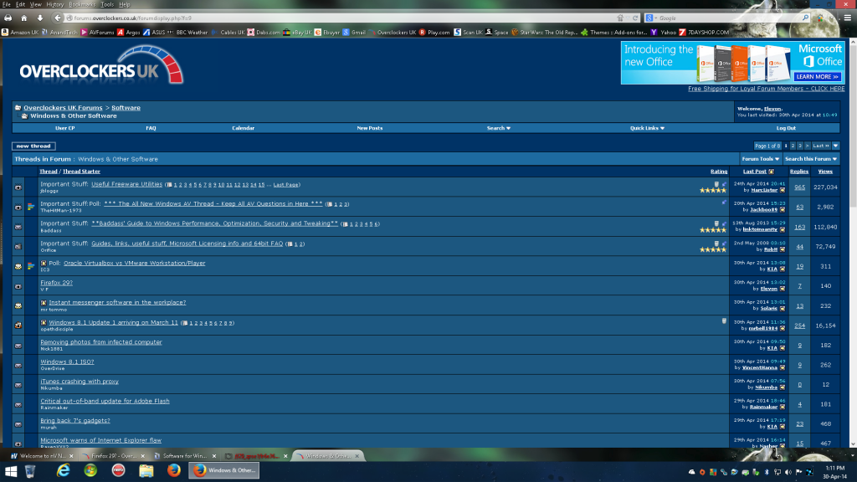Click the new thread button
The image size is (857, 482).
coord(33,146)
